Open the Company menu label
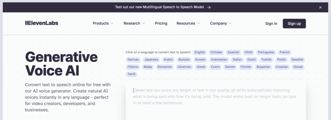 pos(219,23)
